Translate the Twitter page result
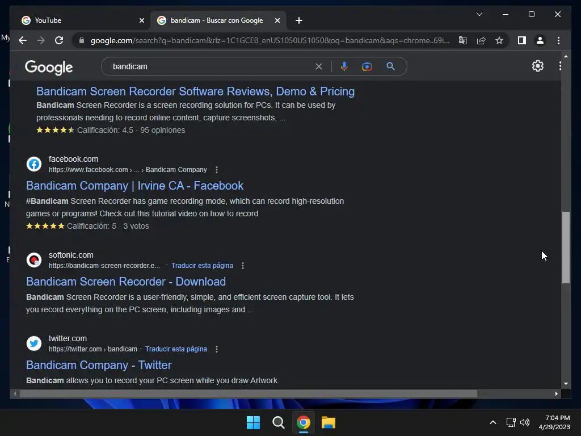Viewport: 581px width, 436px height. click(176, 349)
